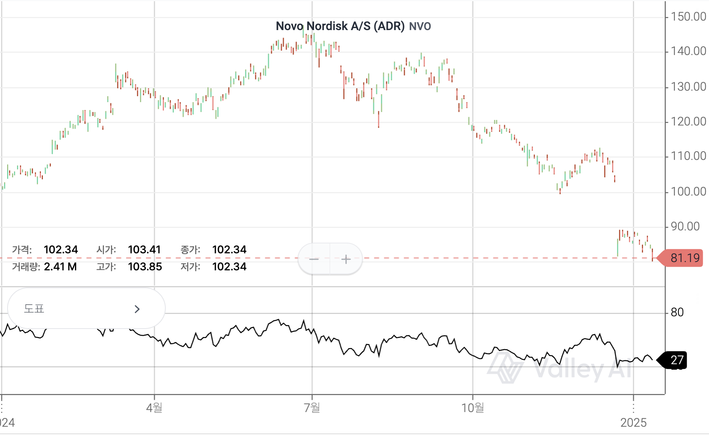Click the Valley AI watermark logo
The height and width of the screenshot is (437, 709).
505,368
